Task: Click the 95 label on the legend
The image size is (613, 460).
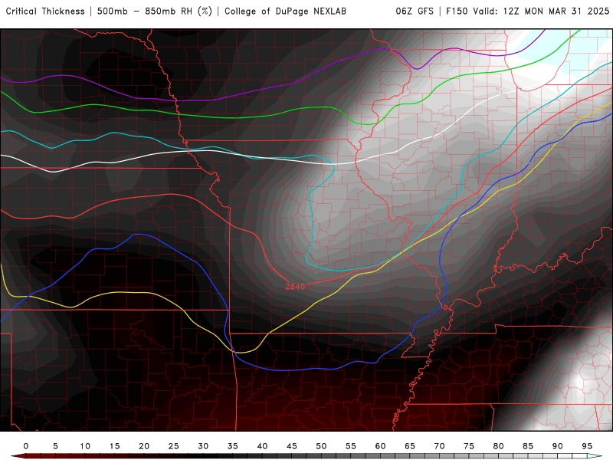Action: point(587,446)
